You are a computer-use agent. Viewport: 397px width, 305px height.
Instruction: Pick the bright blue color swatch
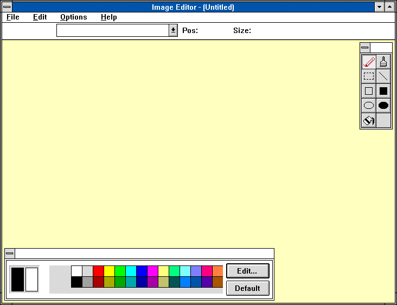click(142, 271)
